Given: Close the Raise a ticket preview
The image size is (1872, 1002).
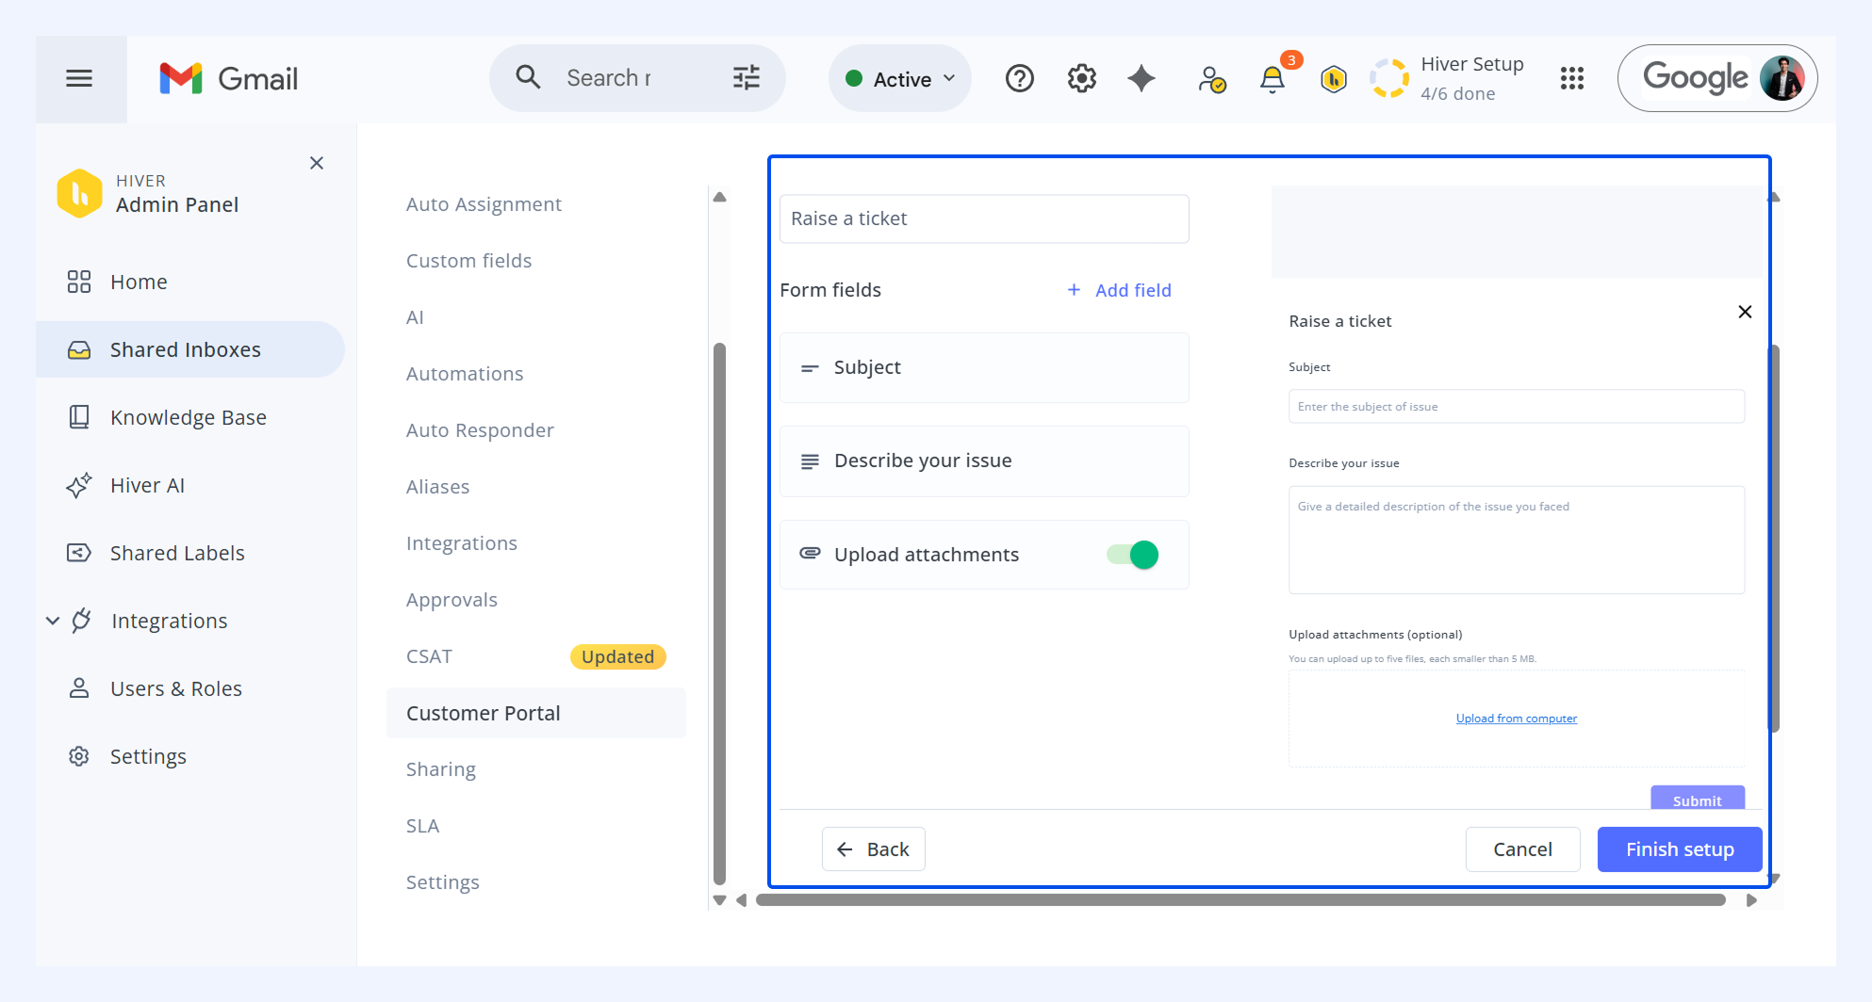Looking at the screenshot, I should pyautogui.click(x=1745, y=312).
